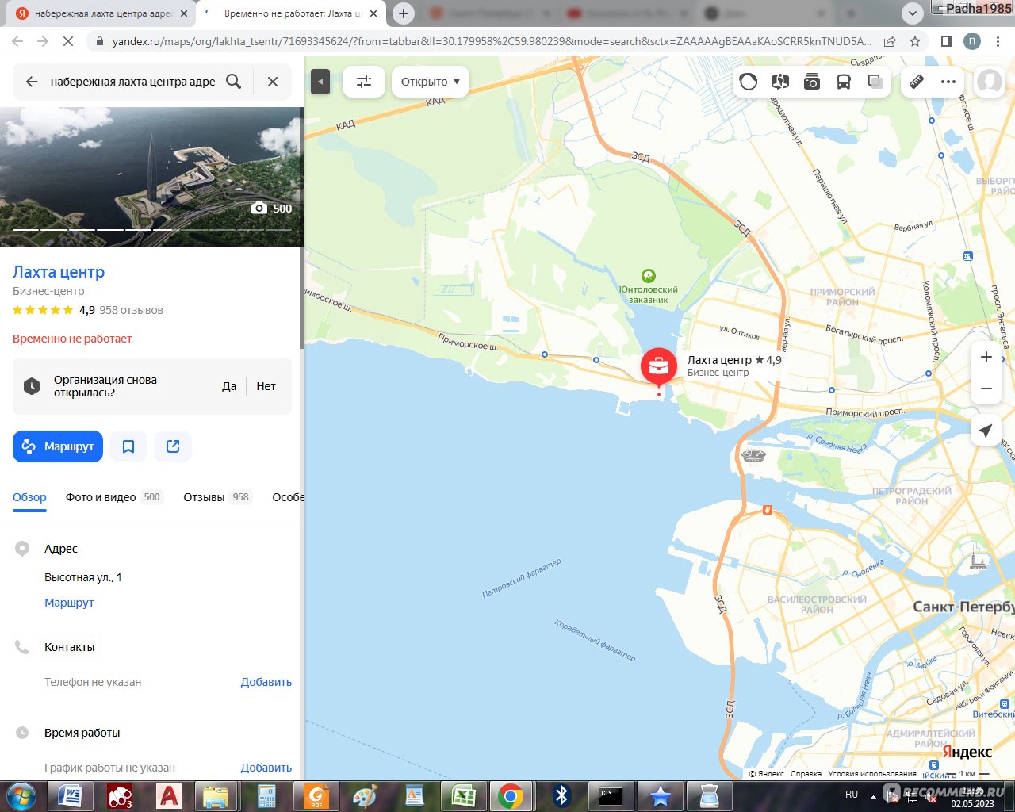The image size is (1015, 812).
Task: Select the photos camera icon on the map toolbar
Action: pos(811,81)
